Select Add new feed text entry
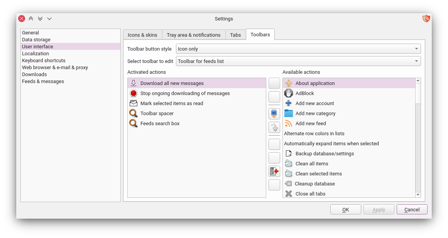 [x=311, y=123]
